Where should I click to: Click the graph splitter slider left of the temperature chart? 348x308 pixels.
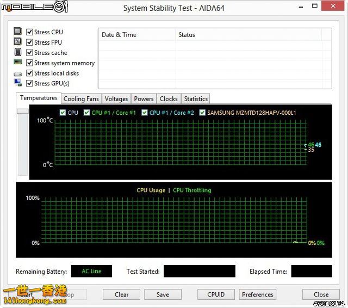[23, 111]
